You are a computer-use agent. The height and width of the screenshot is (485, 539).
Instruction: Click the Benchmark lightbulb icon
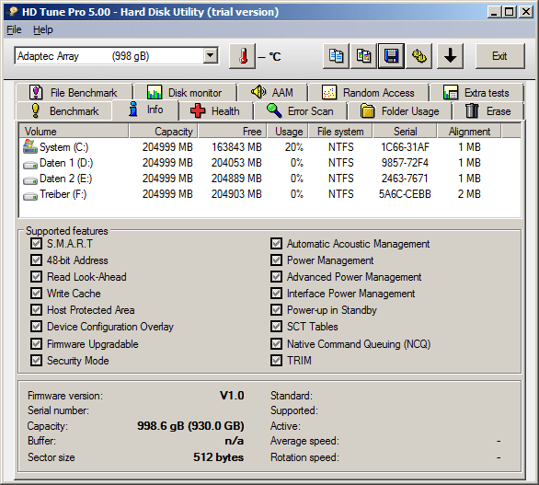click(35, 110)
